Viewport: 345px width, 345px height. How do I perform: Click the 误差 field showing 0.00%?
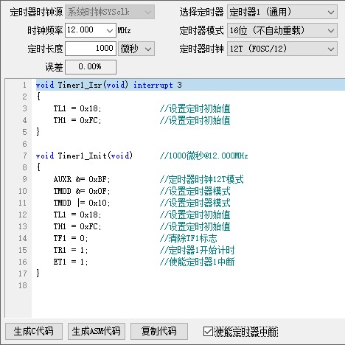(91, 67)
